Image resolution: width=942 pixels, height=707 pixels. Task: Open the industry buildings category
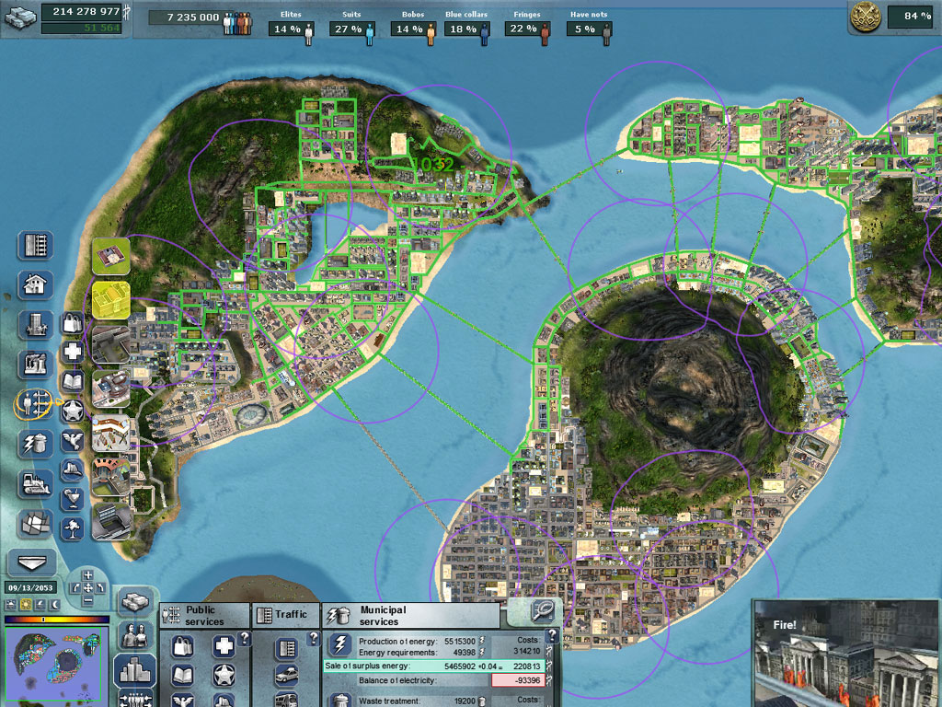[36, 365]
